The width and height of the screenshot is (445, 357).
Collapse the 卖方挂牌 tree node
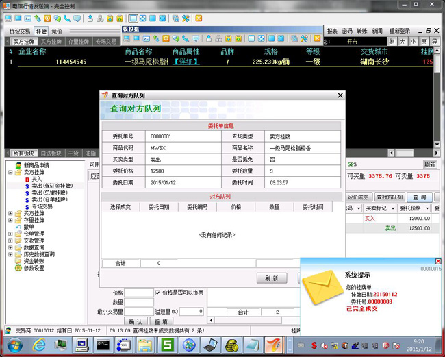point(10,173)
